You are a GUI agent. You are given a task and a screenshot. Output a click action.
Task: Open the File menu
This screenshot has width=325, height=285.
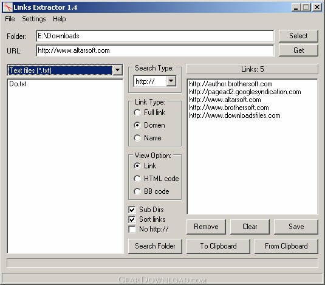coord(10,19)
